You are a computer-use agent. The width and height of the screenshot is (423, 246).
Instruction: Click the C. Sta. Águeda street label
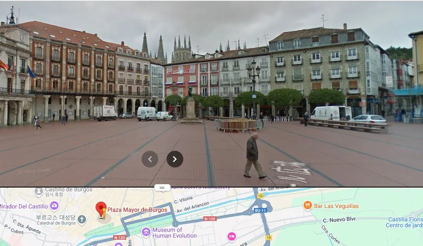pyautogui.click(x=27, y=226)
